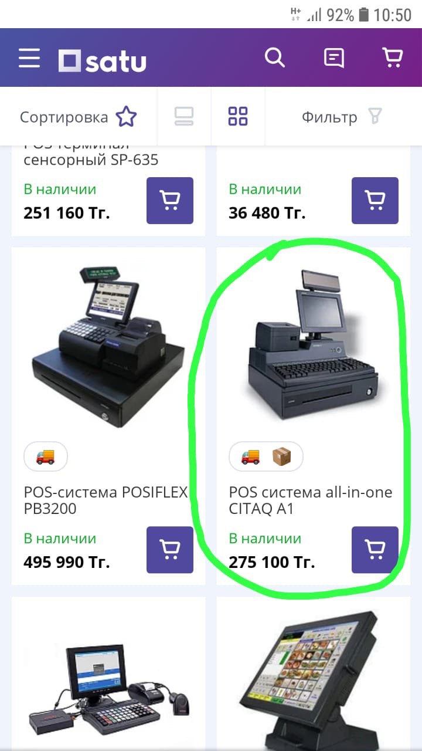Open the hamburger navigation menu
Screen dimensions: 422x751
point(29,58)
